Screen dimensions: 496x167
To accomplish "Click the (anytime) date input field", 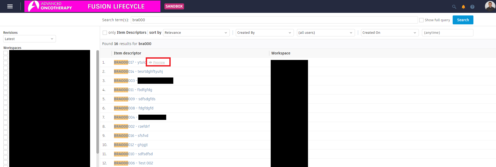I will coord(447,33).
